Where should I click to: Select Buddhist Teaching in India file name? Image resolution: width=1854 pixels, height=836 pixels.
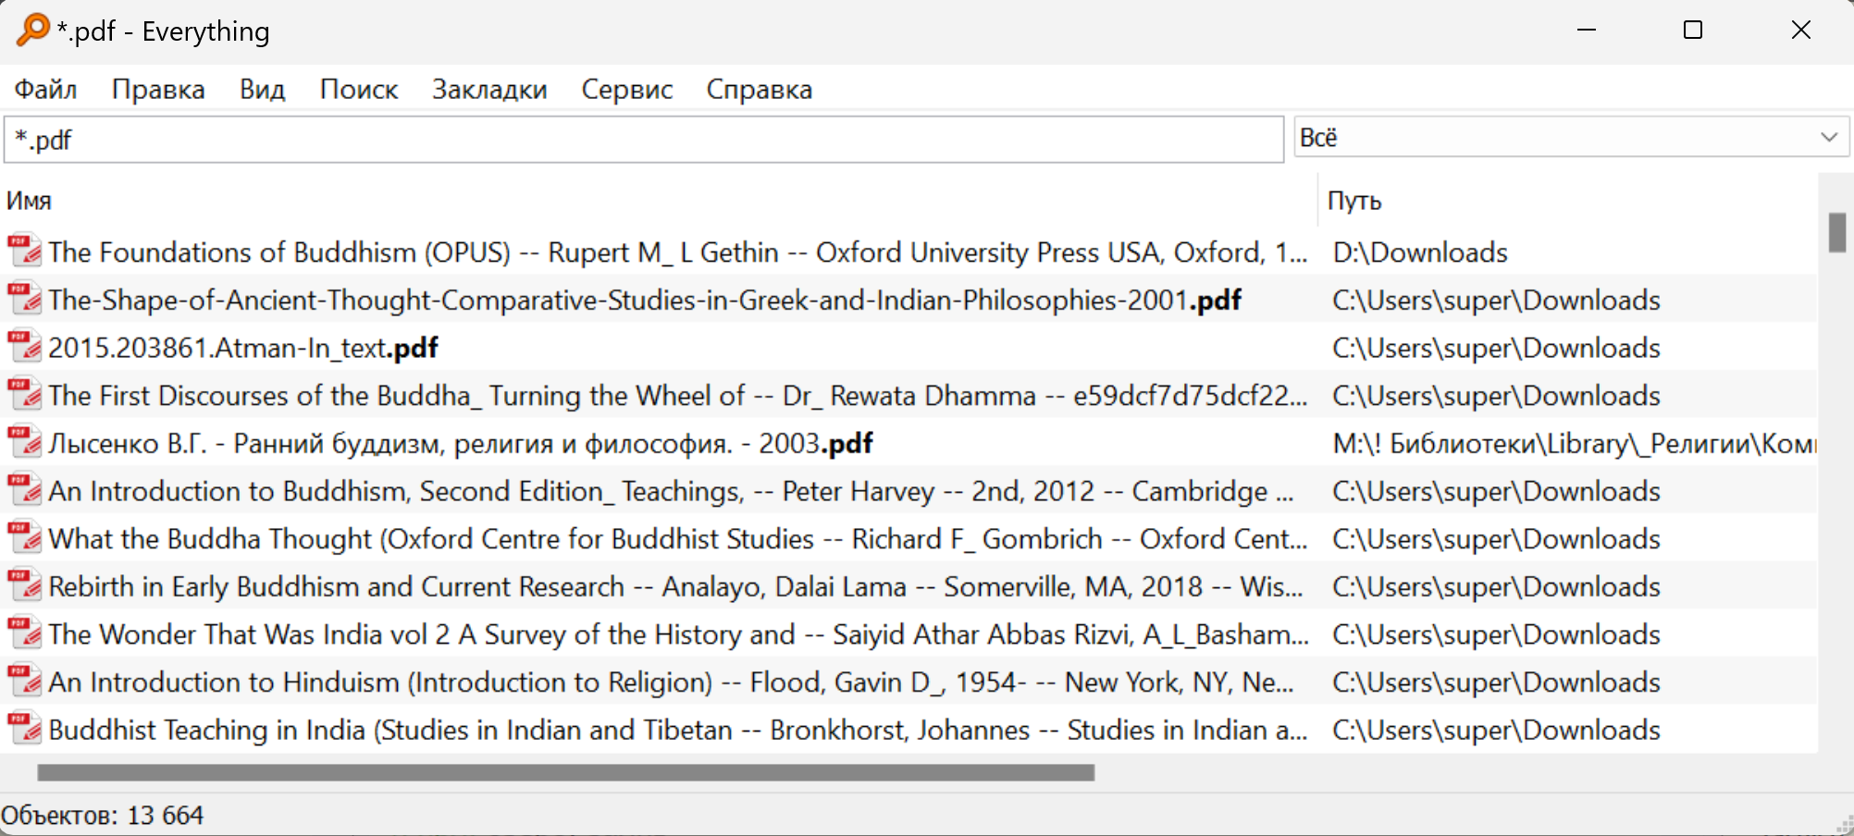678,731
